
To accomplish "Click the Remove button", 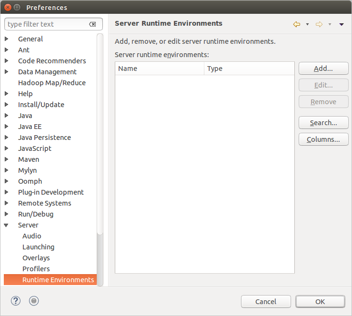I will [323, 102].
